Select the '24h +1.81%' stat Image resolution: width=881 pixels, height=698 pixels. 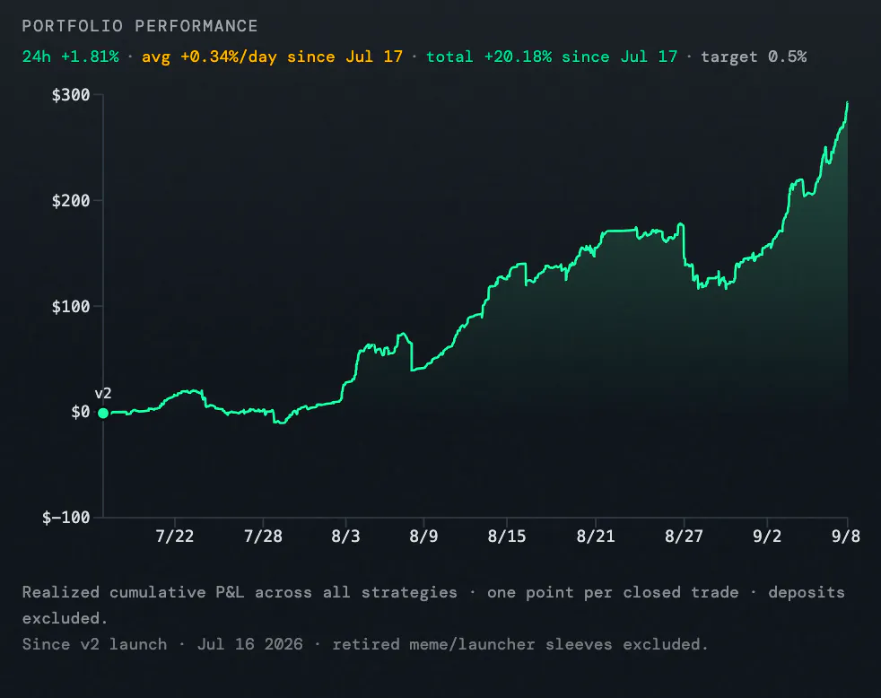point(71,57)
